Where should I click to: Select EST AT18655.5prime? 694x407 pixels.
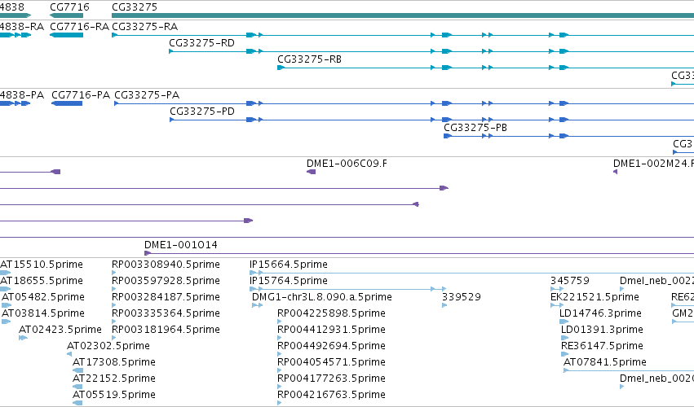(x=42, y=281)
